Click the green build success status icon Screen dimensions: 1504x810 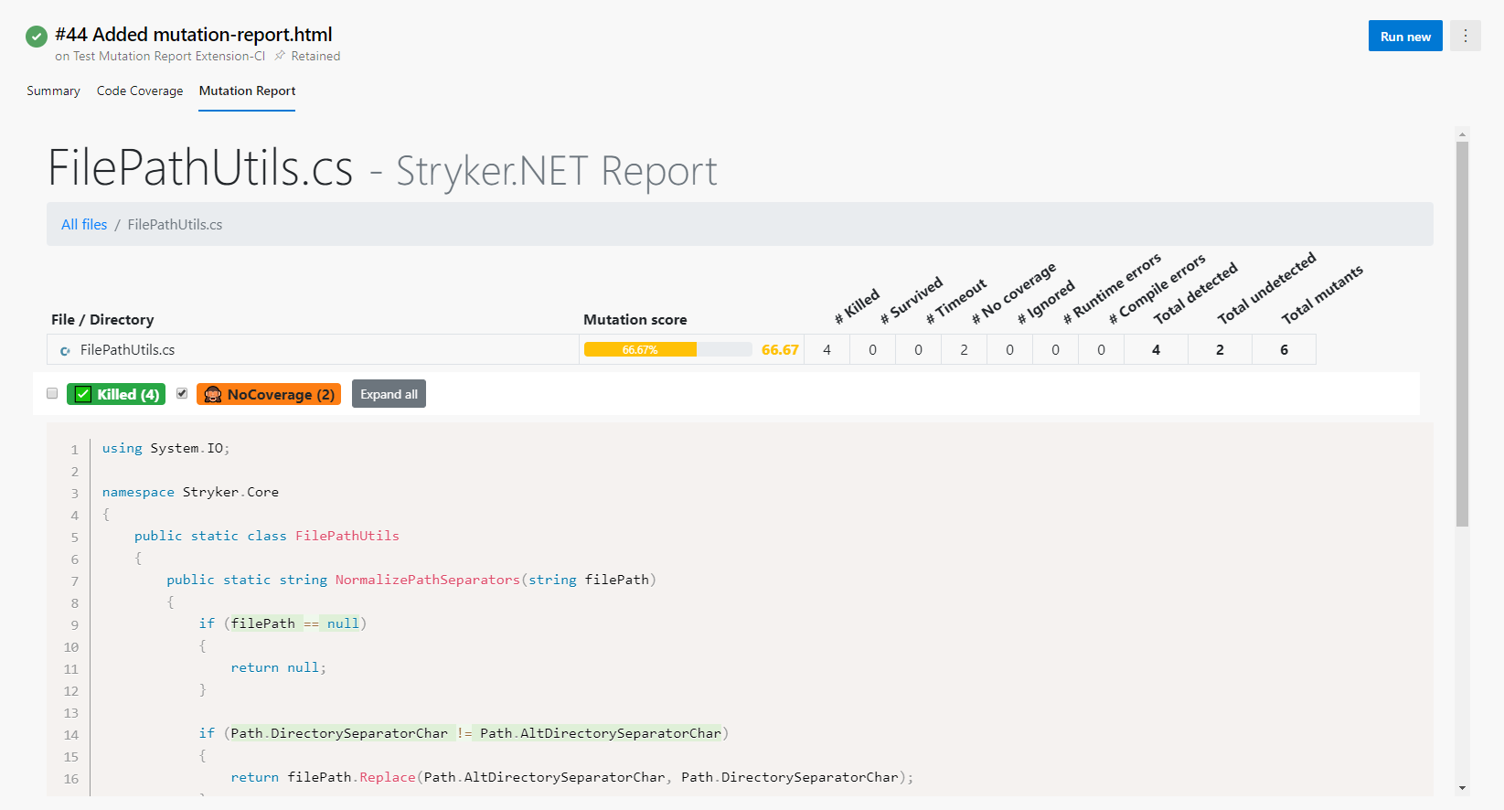click(x=37, y=37)
